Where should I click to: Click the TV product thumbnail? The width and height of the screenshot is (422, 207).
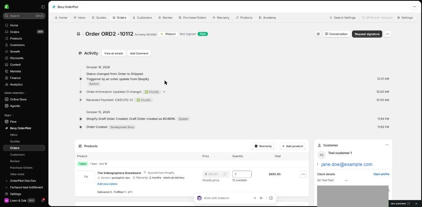[86, 177]
